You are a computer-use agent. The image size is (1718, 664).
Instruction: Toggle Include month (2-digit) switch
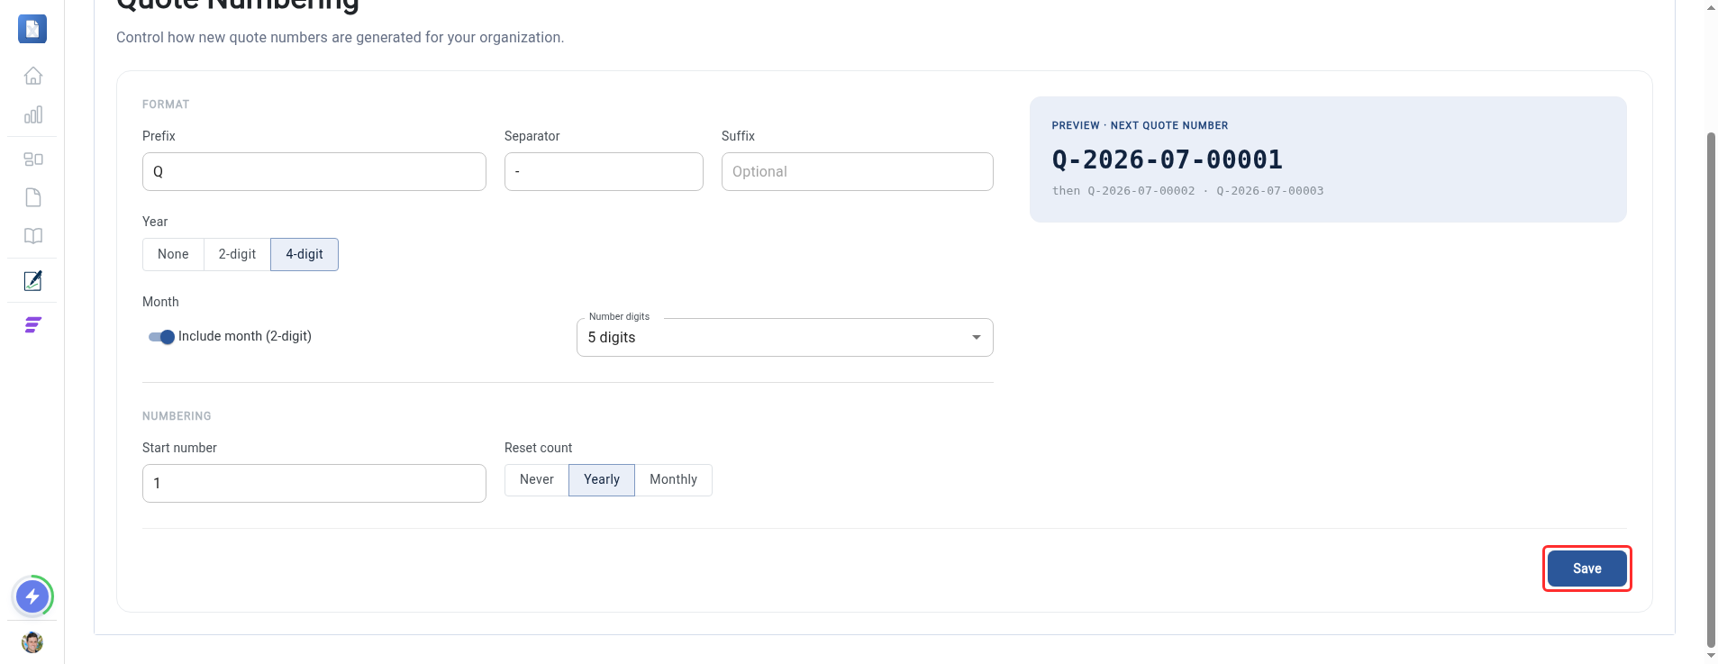tap(161, 337)
